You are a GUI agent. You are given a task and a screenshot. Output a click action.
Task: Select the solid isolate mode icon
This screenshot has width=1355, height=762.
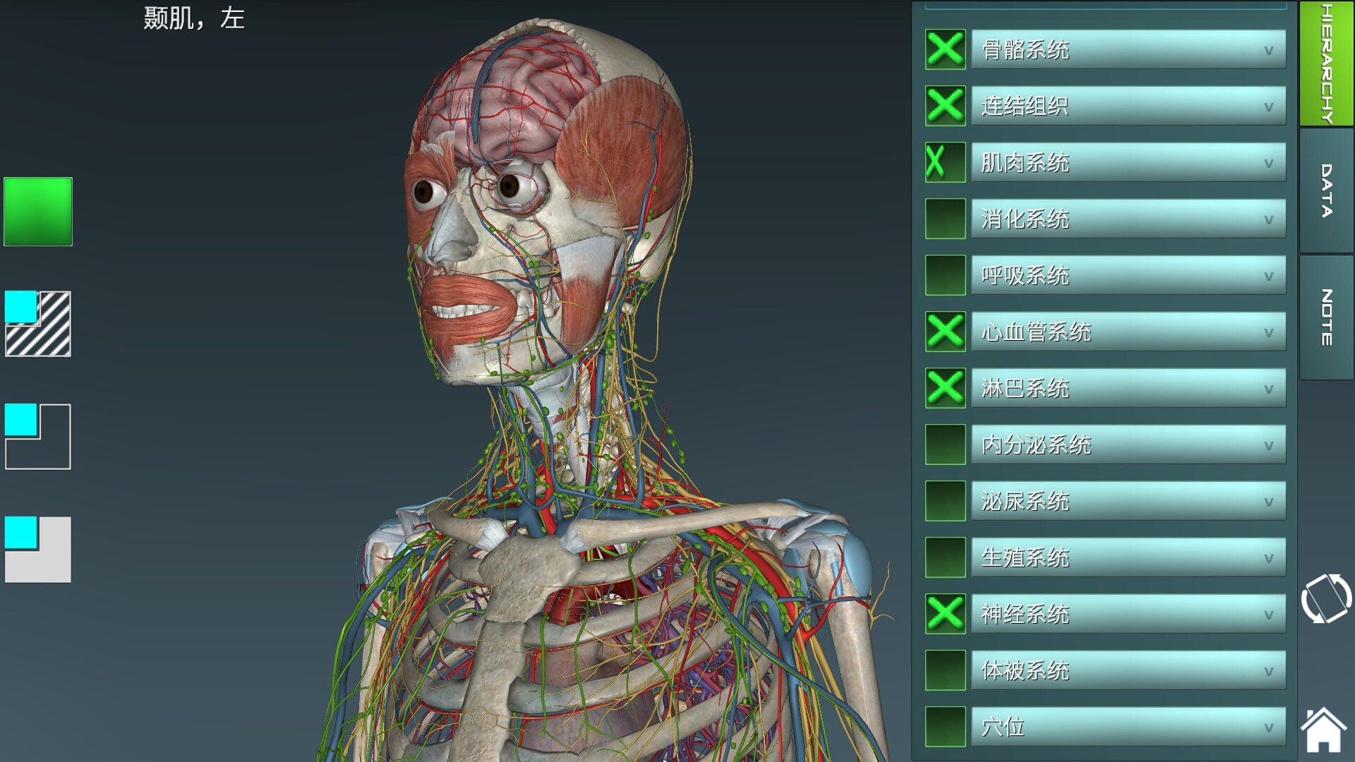pos(38,550)
